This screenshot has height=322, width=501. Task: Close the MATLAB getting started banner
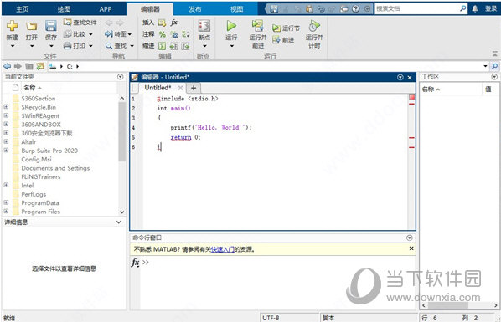tap(411, 248)
